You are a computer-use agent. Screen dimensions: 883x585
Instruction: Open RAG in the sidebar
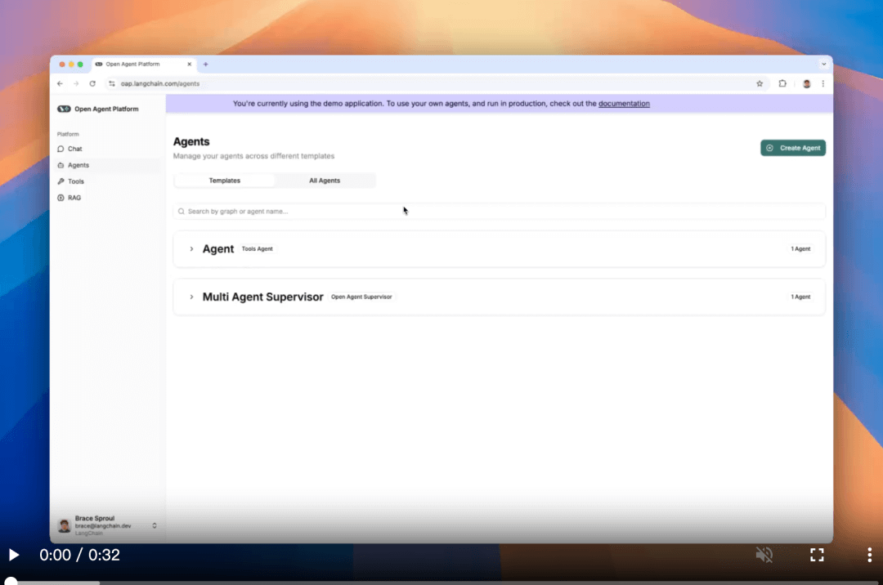[x=74, y=198]
